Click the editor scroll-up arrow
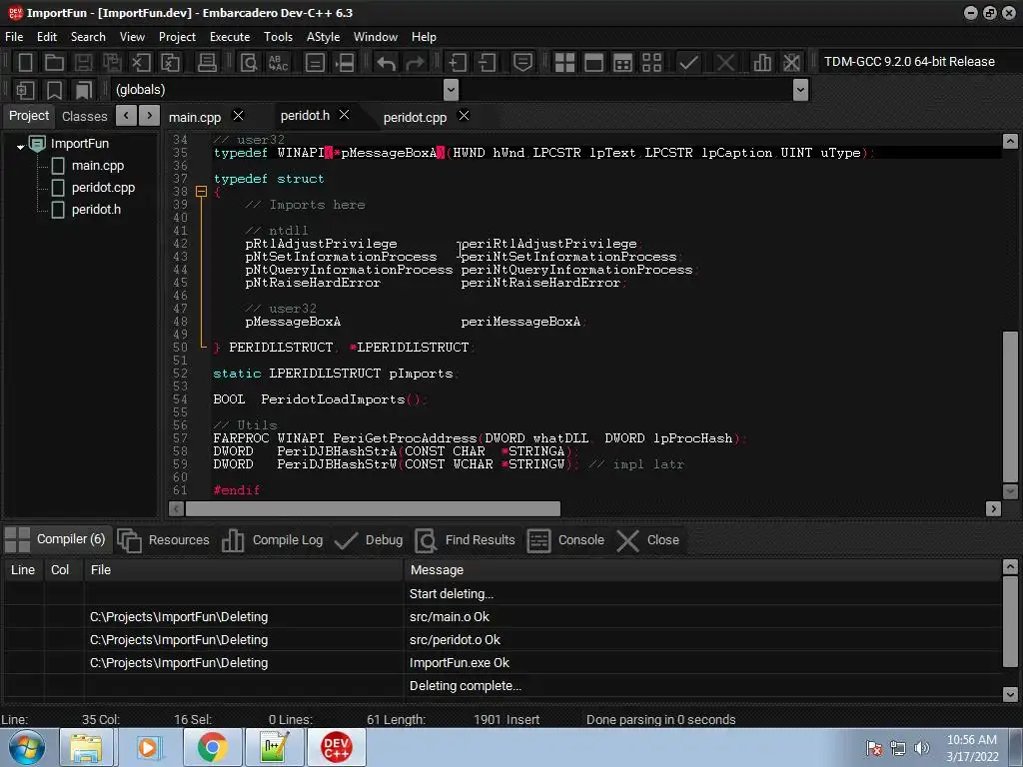 tap(1010, 141)
